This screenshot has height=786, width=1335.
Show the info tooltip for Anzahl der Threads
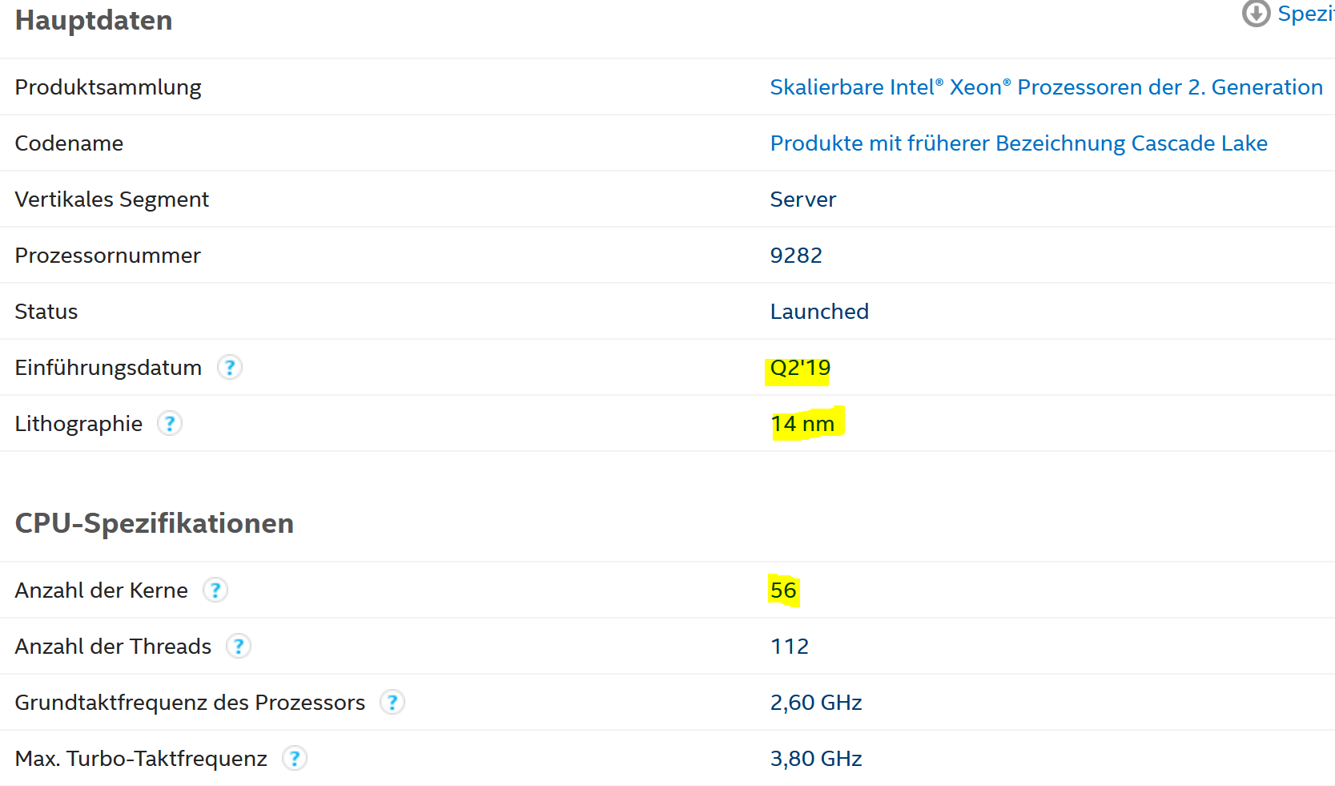point(239,646)
